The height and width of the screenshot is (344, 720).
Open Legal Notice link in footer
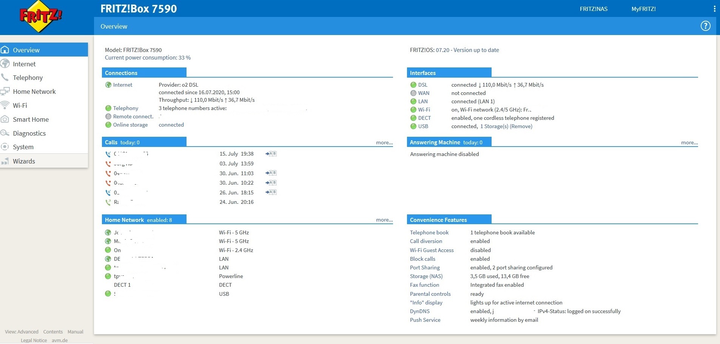[x=34, y=340]
